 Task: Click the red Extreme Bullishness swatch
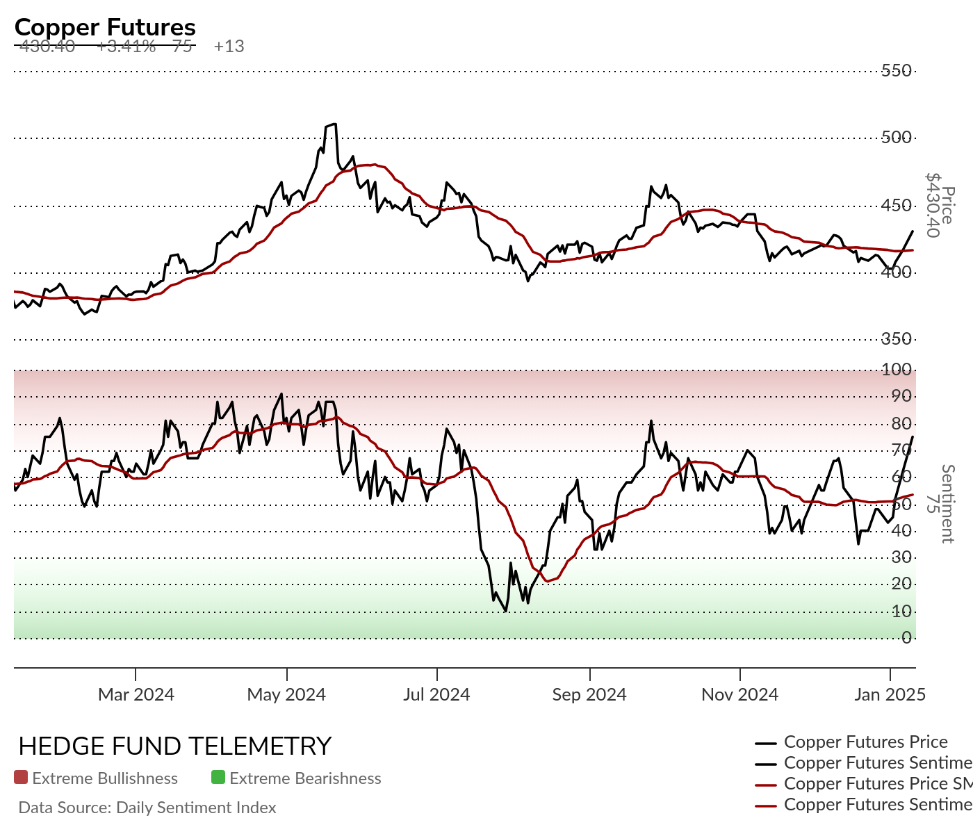pos(21,778)
